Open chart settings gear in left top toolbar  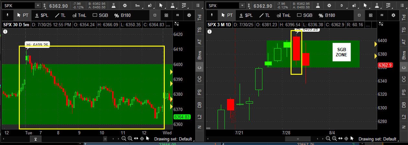(x=125, y=6)
